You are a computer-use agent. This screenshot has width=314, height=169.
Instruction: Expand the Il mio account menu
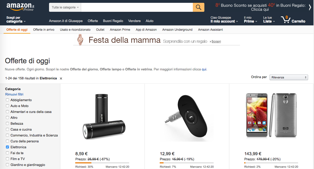[x=224, y=21]
